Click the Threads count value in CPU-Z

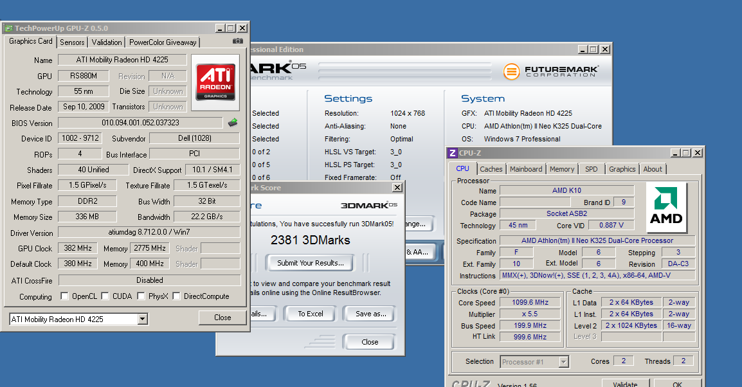click(x=683, y=361)
